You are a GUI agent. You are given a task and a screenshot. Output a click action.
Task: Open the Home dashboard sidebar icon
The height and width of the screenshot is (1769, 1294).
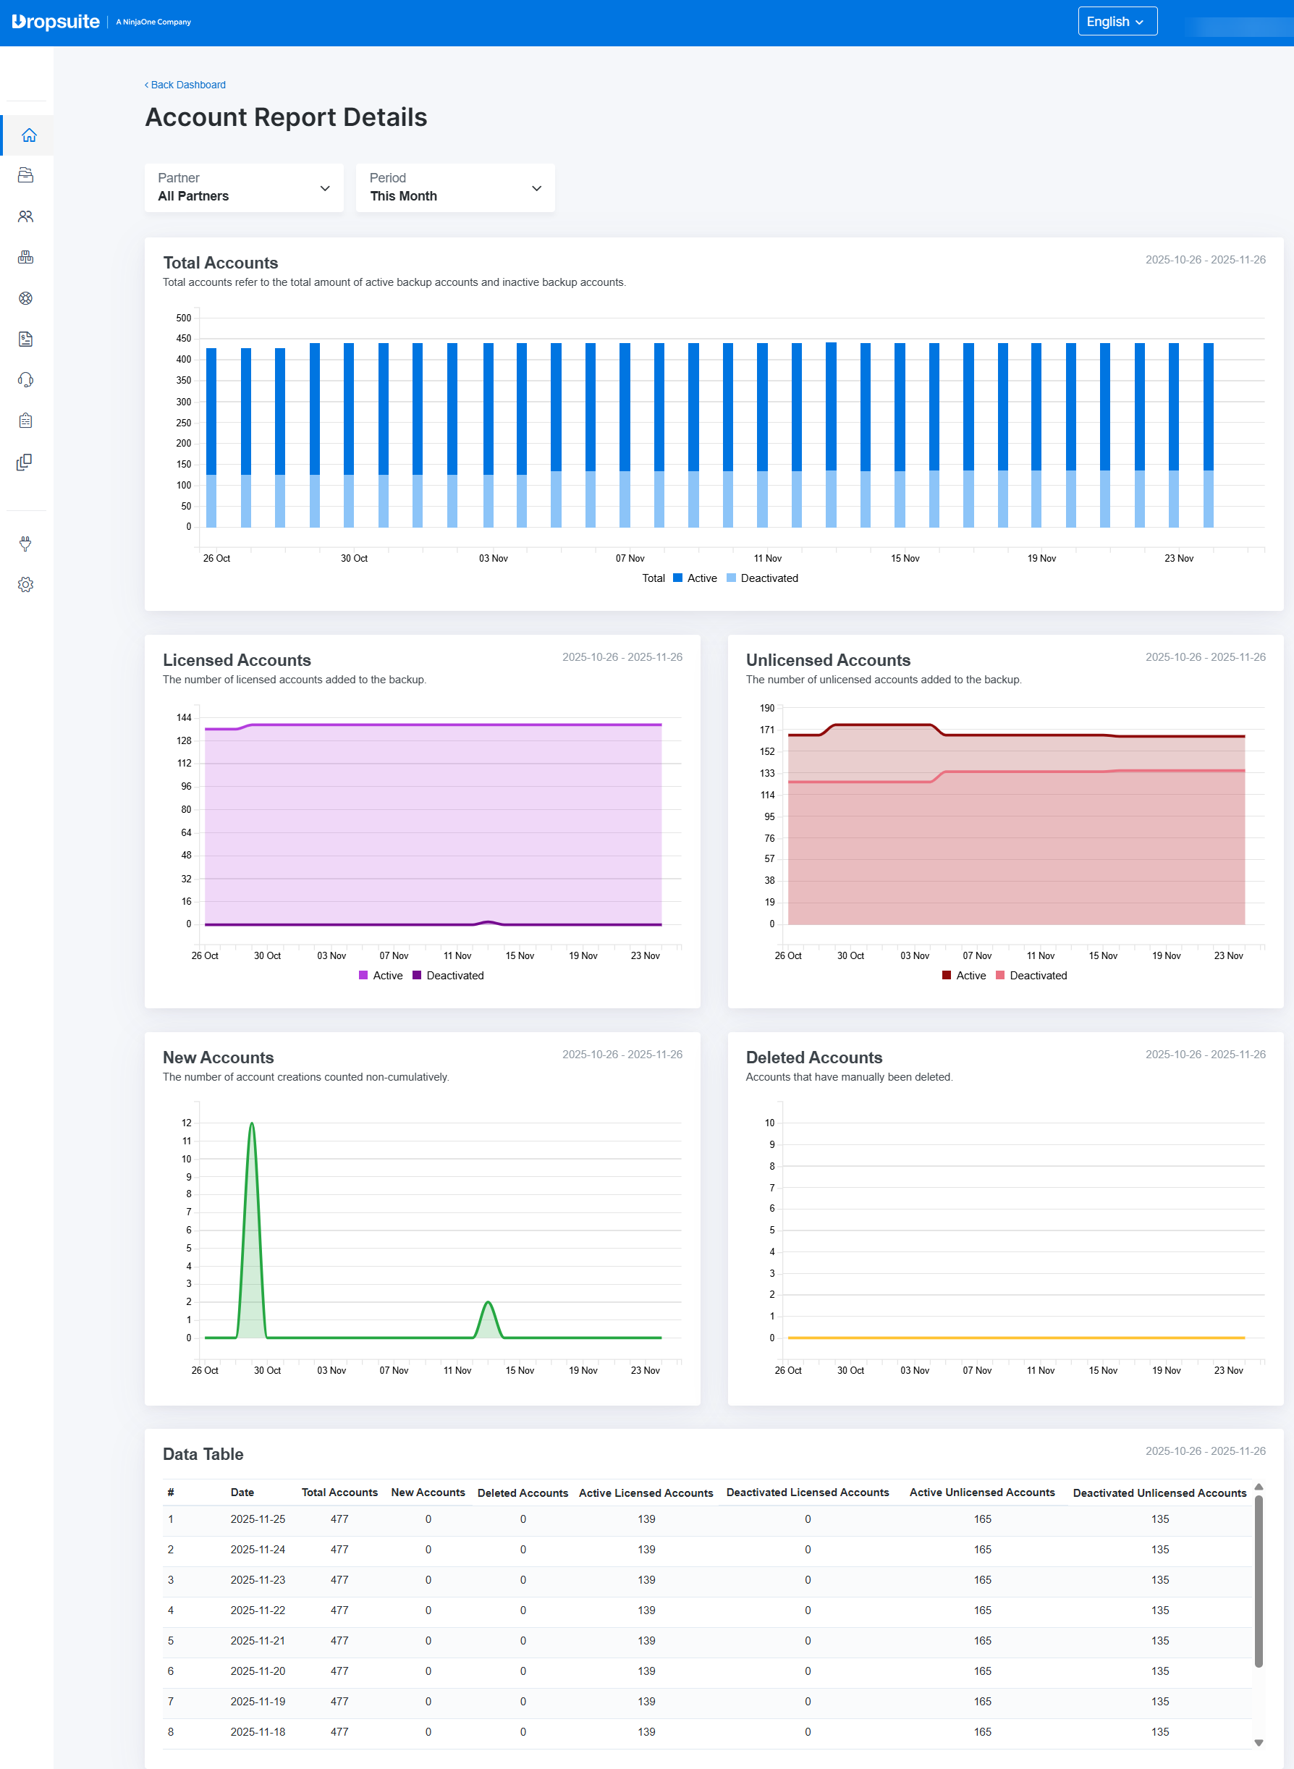point(28,135)
